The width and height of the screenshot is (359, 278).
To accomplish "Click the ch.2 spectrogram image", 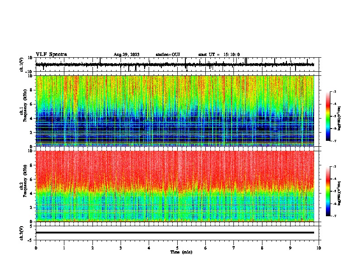I will tap(175, 186).
